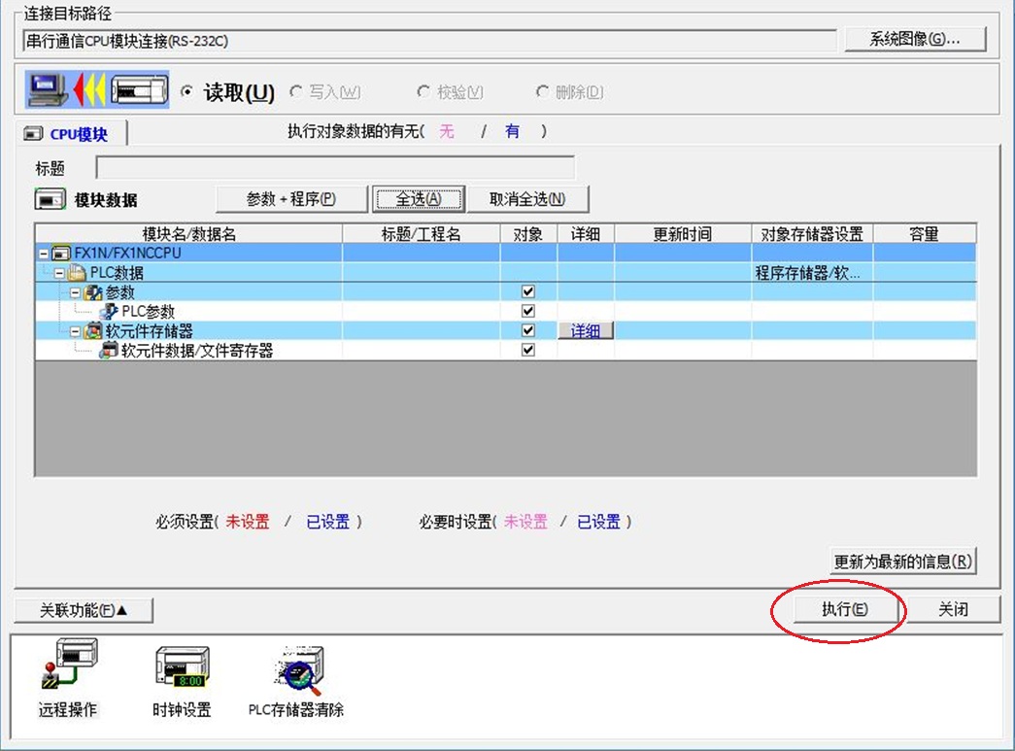Uncheck the PLC参数 checkbox
This screenshot has width=1015, height=751.
(x=528, y=311)
